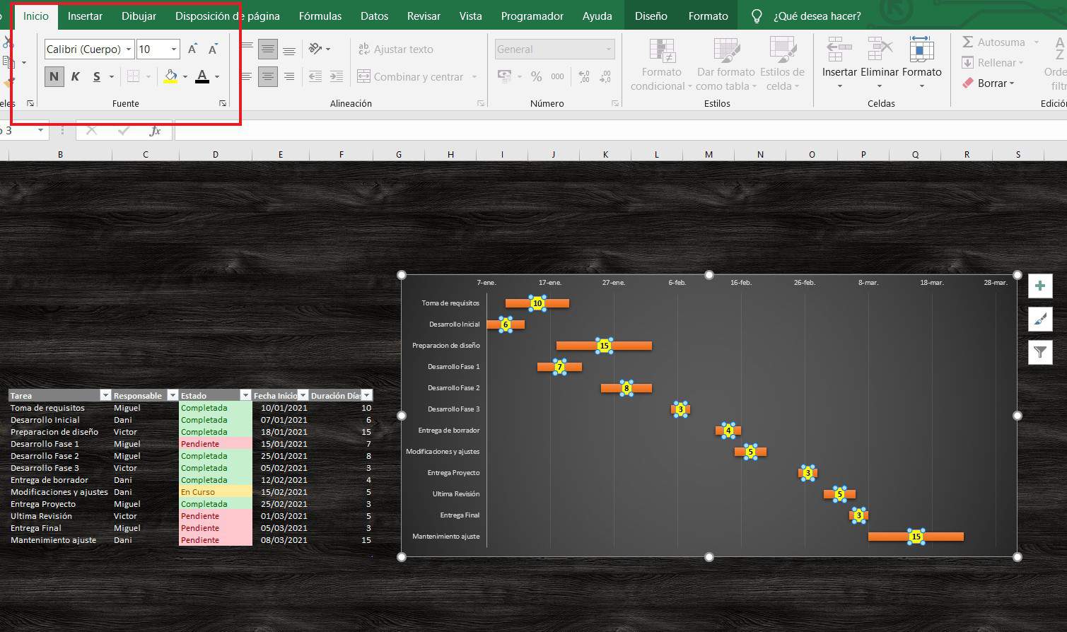Open the chart elements plus button

coord(1040,286)
